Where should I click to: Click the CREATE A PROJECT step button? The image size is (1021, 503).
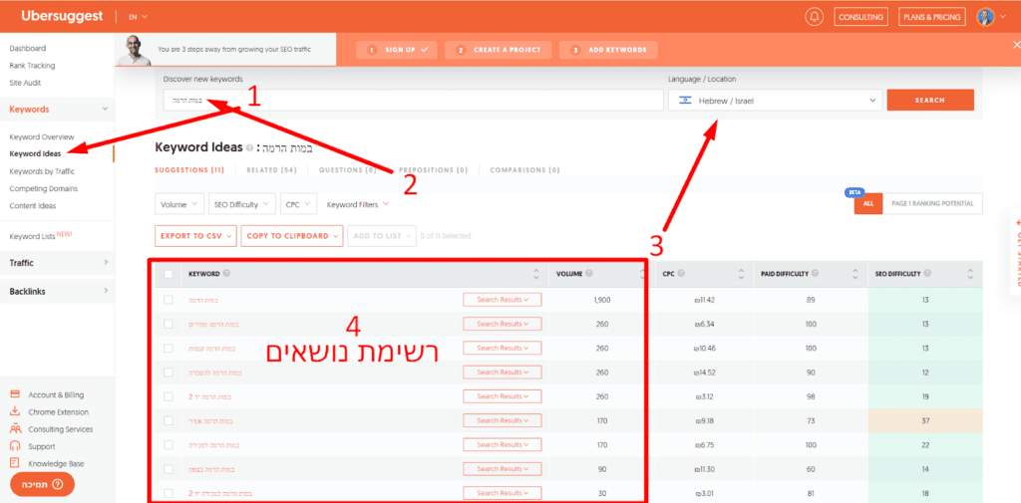(499, 50)
